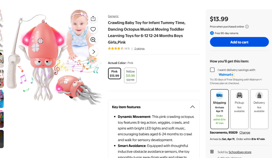Open the 2 ratings link
The image size is (272, 158).
[139, 49]
